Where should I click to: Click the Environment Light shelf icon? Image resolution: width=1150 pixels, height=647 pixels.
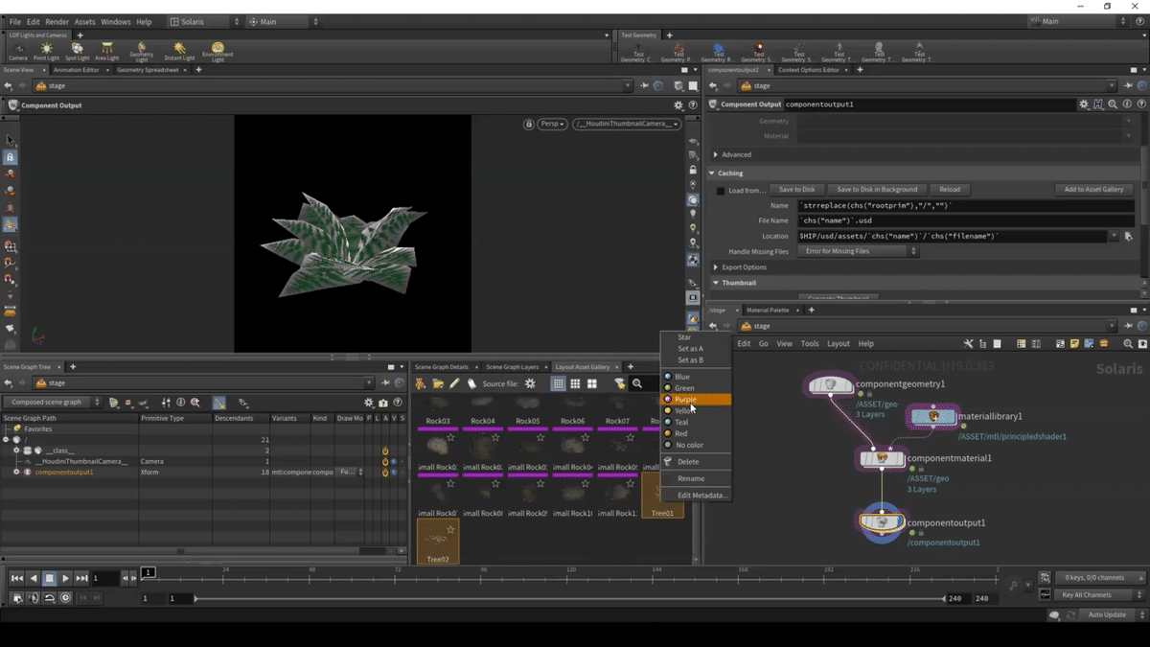pos(218,50)
